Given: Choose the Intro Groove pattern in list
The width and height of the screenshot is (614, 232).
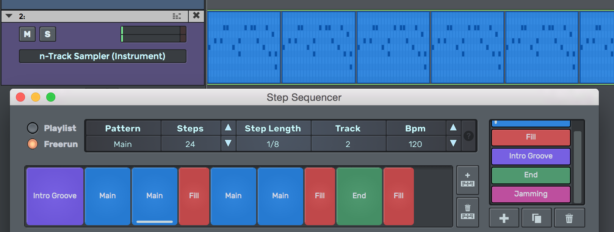Looking at the screenshot, I should (531, 156).
